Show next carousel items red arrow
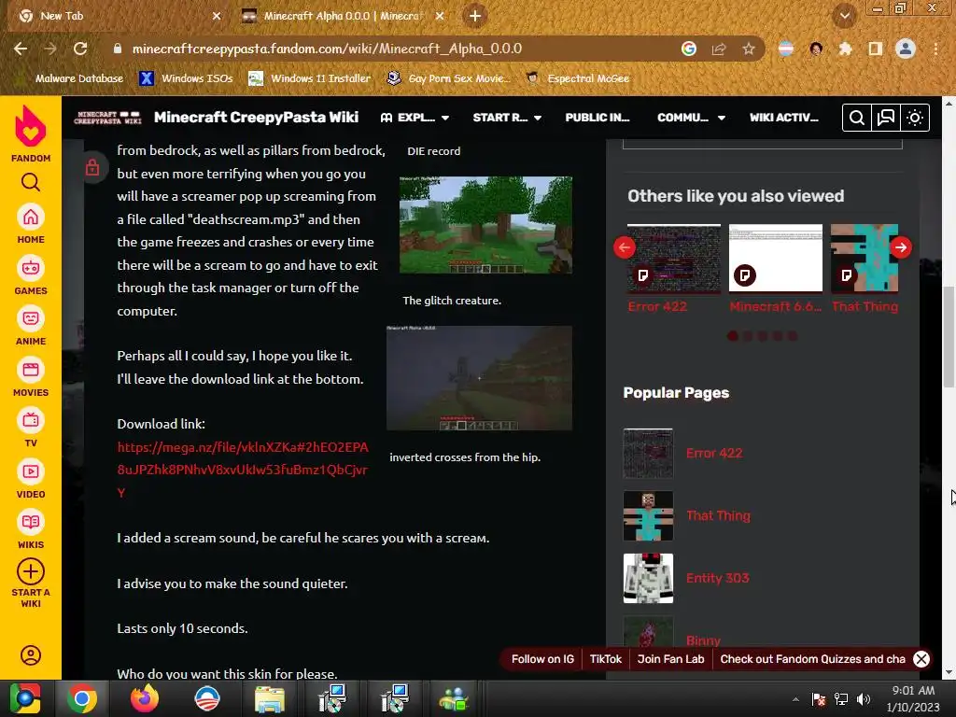 [x=901, y=247]
